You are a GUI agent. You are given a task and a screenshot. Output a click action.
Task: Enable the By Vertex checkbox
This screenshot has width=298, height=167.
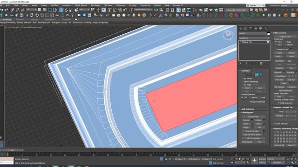click(x=243, y=78)
